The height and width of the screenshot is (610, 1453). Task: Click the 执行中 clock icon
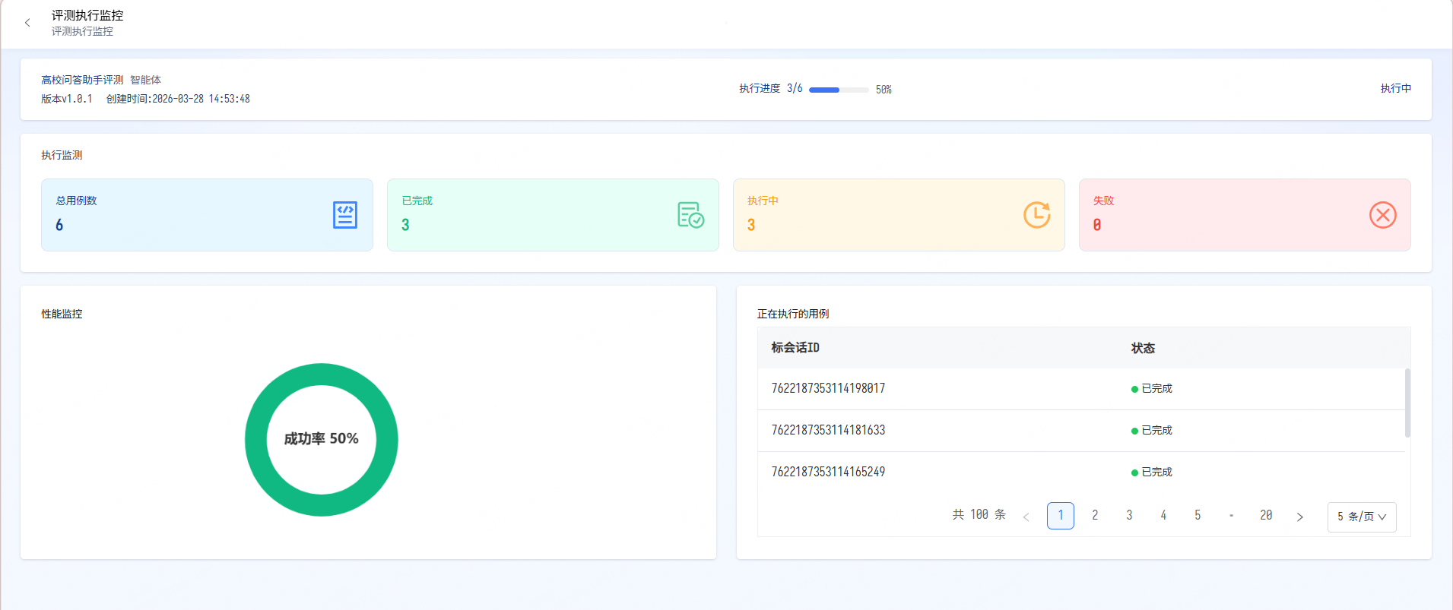(x=1037, y=215)
